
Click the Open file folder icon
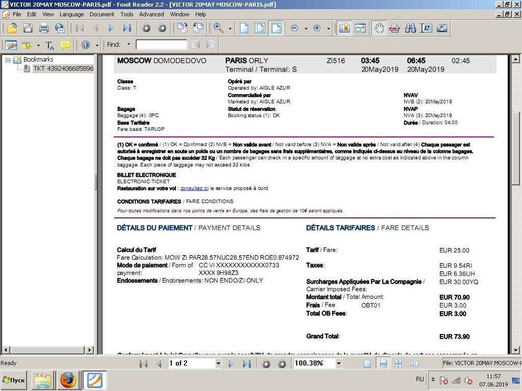click(11, 28)
